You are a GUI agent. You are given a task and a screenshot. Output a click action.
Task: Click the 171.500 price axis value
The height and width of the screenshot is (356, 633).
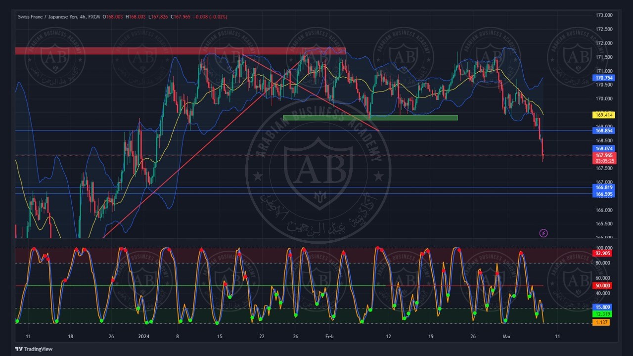[x=604, y=57]
